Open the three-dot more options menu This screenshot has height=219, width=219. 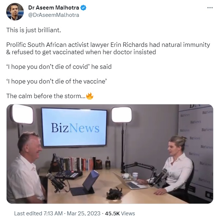[x=210, y=8]
